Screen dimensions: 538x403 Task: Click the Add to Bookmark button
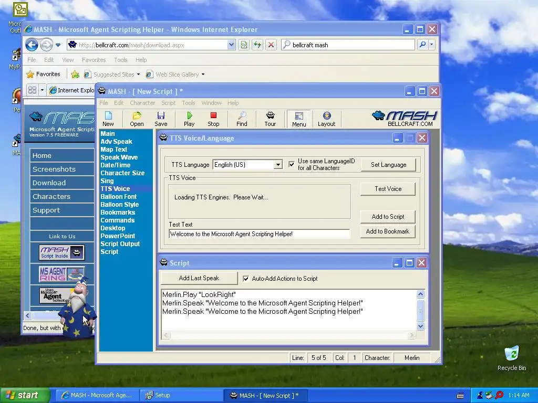[388, 231]
